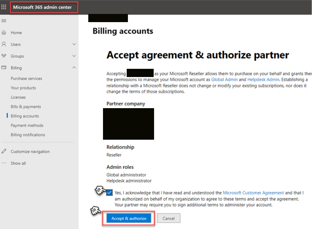Open the Helpdesk Admin link

pyautogui.click(x=263, y=79)
